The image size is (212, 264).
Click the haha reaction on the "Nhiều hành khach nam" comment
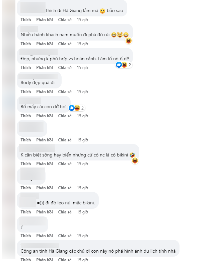(x=129, y=41)
